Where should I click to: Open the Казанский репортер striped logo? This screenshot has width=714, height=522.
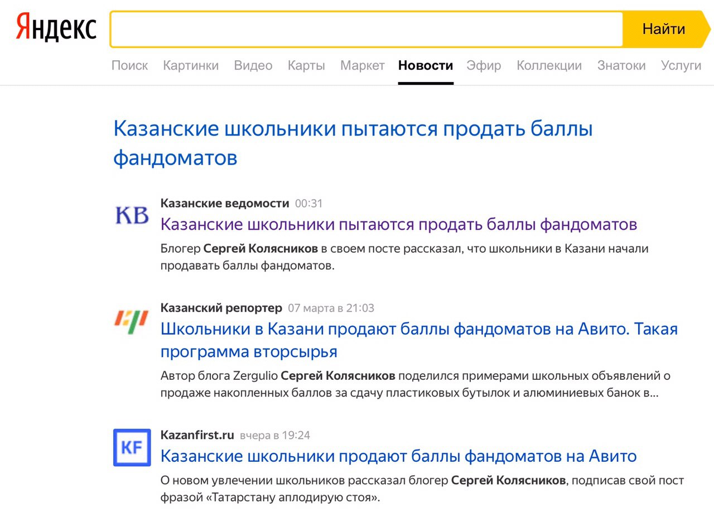[x=132, y=321]
